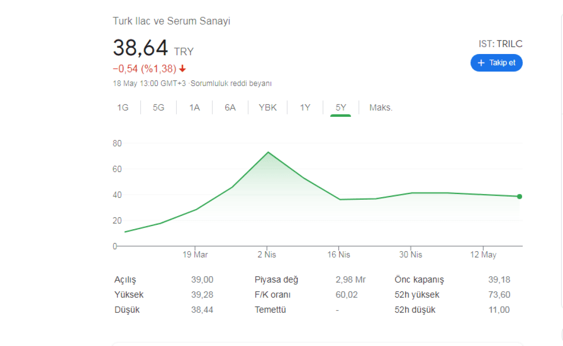Screen dimensions: 563x346
Task: Click the 16 Nis axis label
Action: coord(339,255)
